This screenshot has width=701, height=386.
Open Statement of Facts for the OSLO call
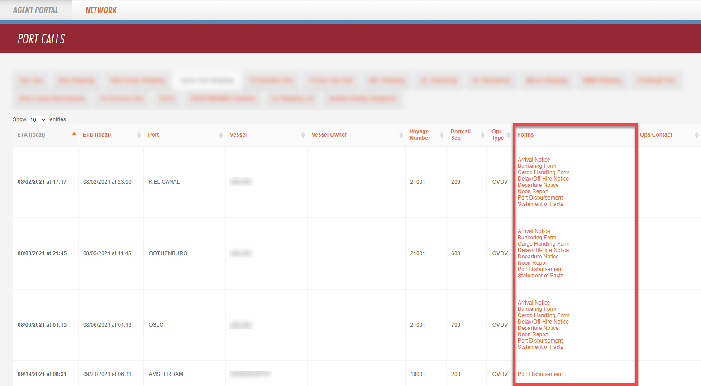tap(540, 347)
